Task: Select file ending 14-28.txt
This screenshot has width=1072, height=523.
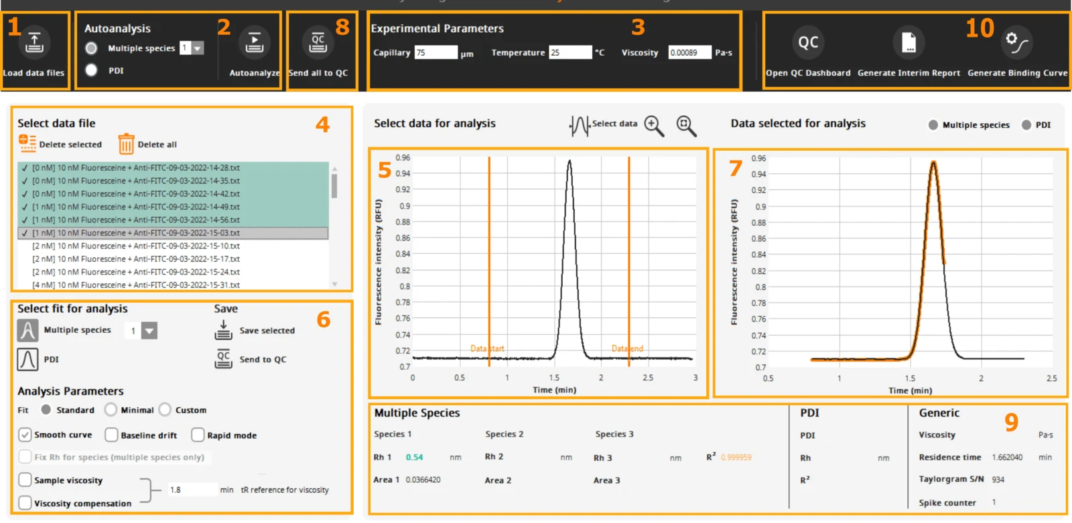Action: (173, 167)
